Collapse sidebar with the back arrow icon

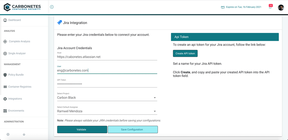pos(52,7)
